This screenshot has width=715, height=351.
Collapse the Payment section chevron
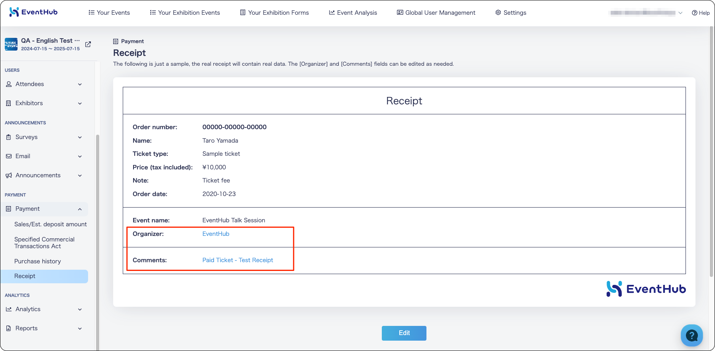[80, 209]
